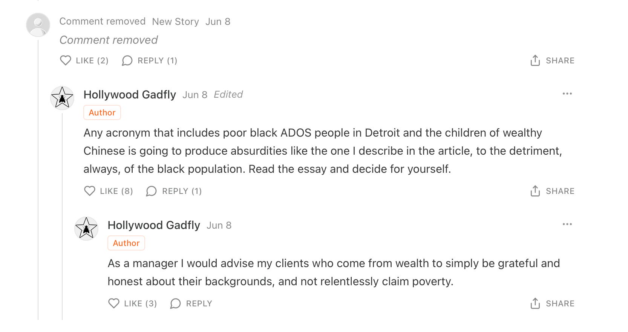The width and height of the screenshot is (628, 332).
Task: Click reply bubble under manager advice comment
Action: click(175, 303)
